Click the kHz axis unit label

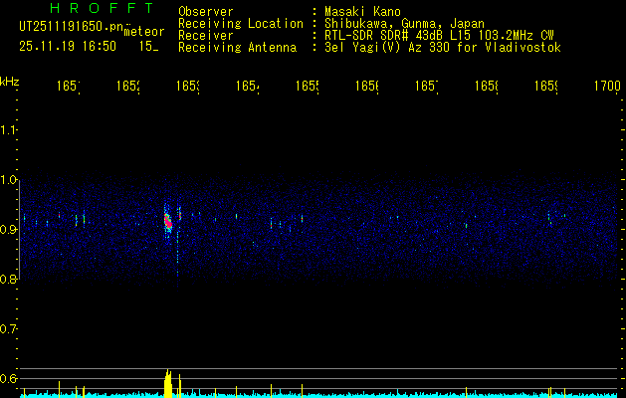click(10, 82)
